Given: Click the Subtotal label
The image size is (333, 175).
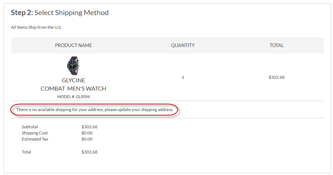Looking at the screenshot, I should (x=30, y=127).
